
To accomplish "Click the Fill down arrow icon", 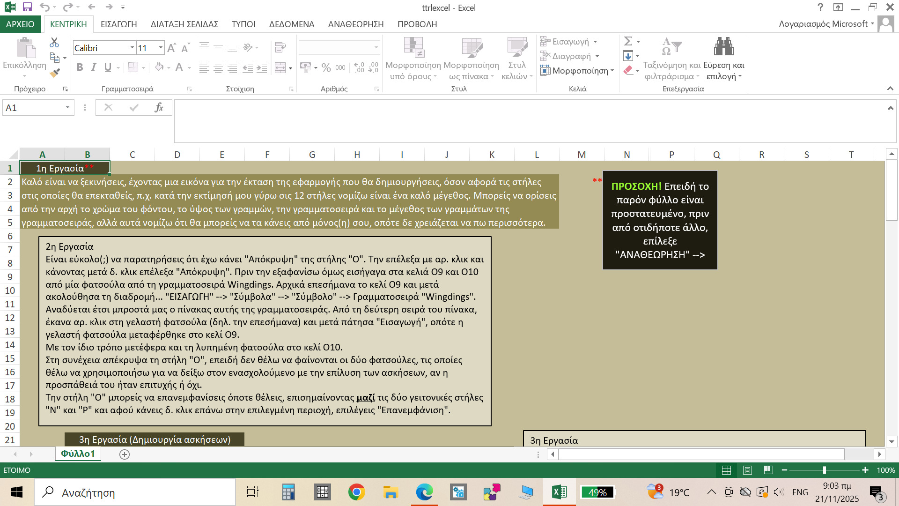I will coord(628,56).
